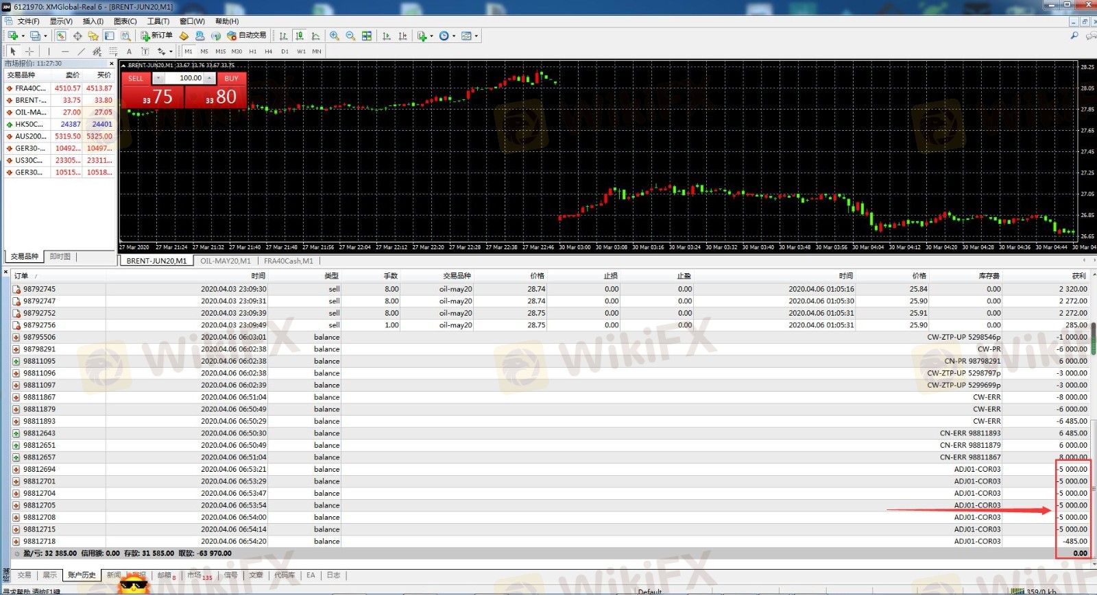
Task: Select the arrow cursor tool
Action: coord(12,51)
